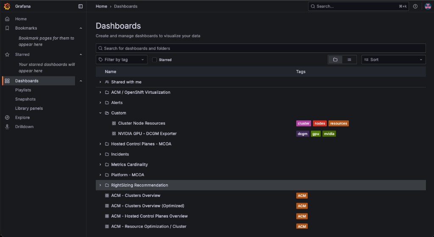Dock or undock the sidebar menu icon
Screen dimensions: 434x237
tap(81, 6)
